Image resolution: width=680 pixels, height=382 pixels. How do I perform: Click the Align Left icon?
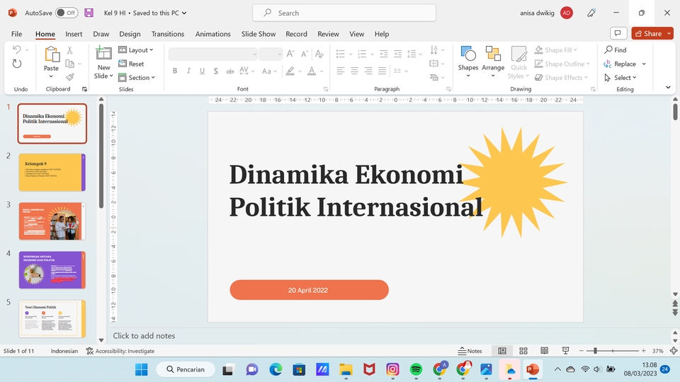pos(341,71)
